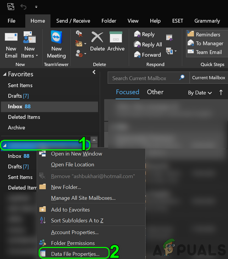Open the Current Mailbox scope dropdown
This screenshot has width=228, height=259.
[208, 78]
